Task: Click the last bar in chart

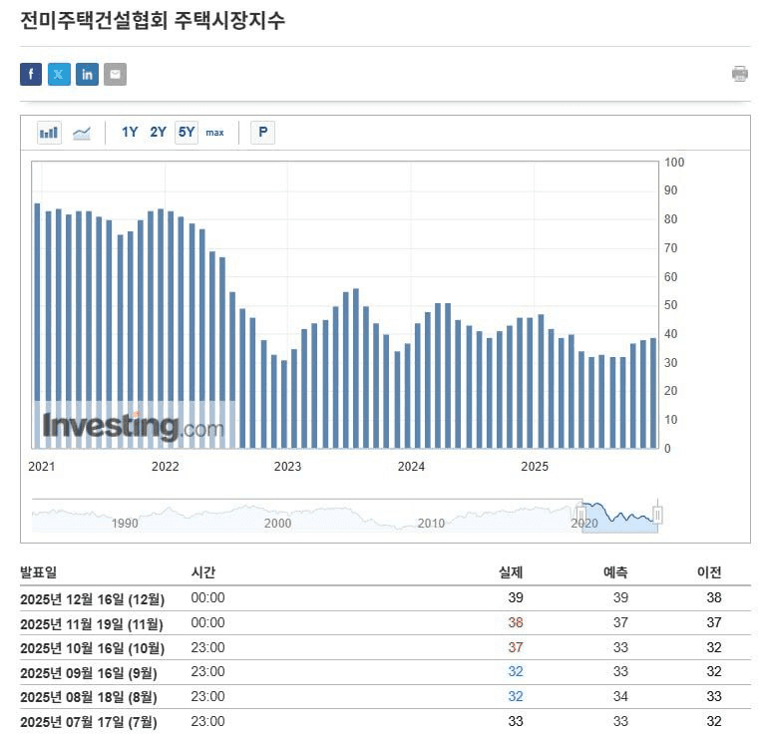Action: point(653,394)
